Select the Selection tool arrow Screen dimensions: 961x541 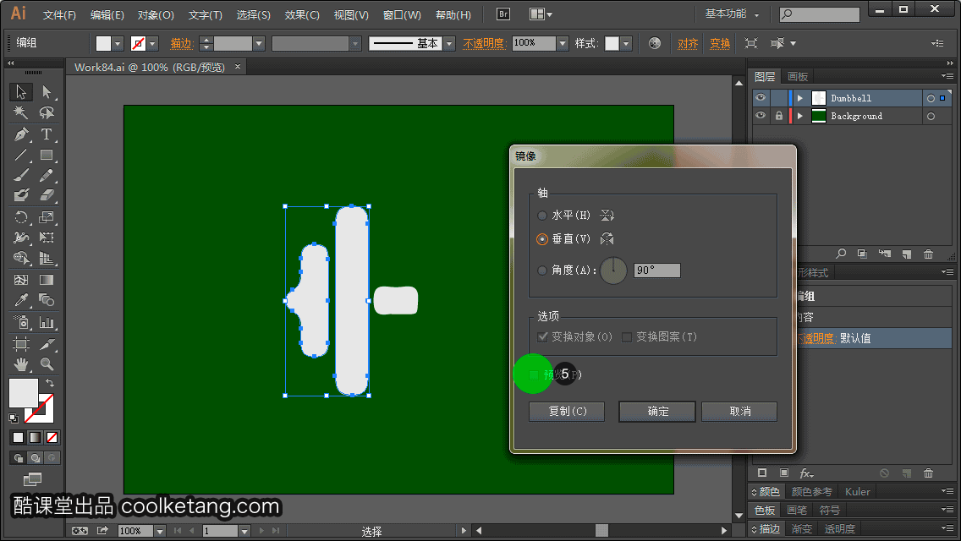coord(21,92)
